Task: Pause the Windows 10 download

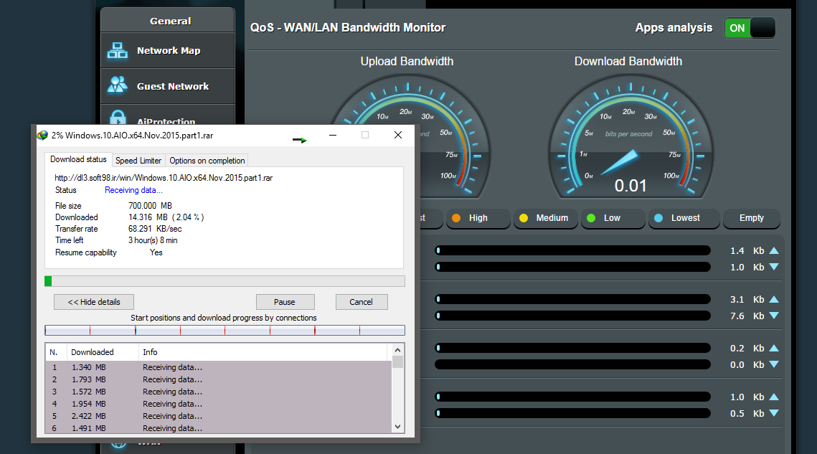Action: [285, 302]
